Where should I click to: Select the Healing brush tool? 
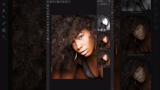[48, 33]
